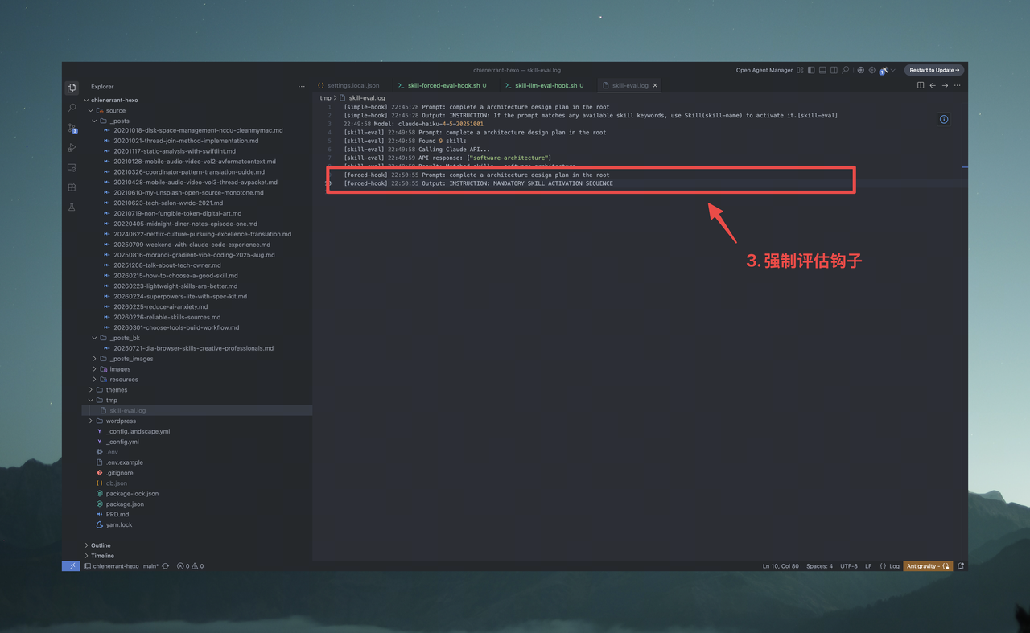
Task: Open the Testing flask icon
Action: pos(72,208)
